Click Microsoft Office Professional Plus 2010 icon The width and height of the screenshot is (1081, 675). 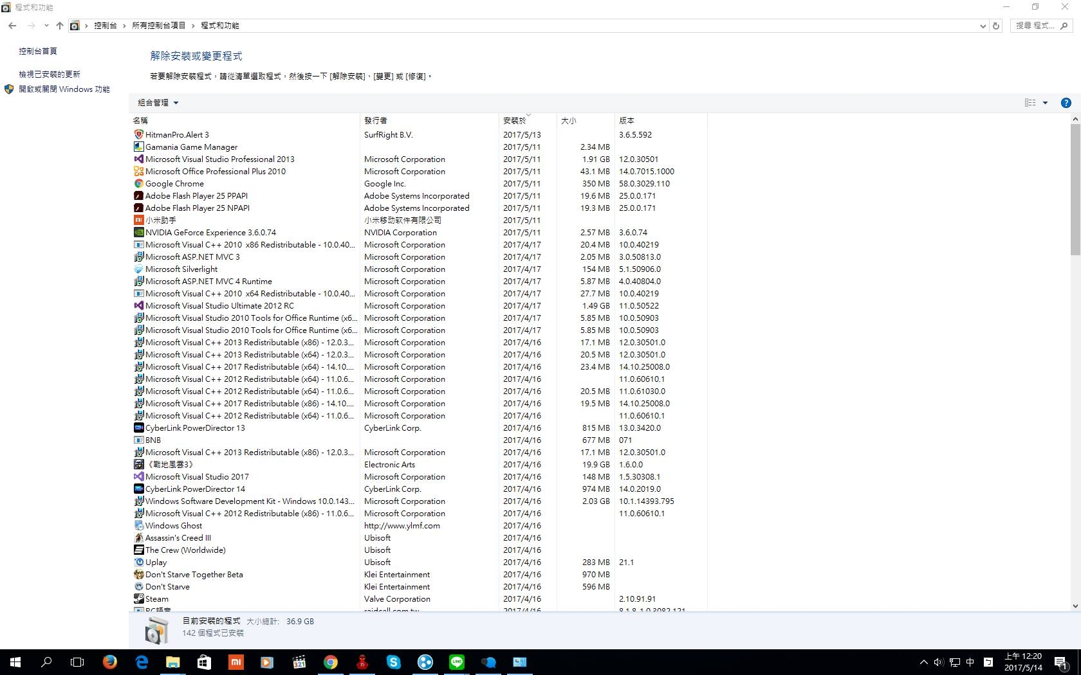(138, 171)
